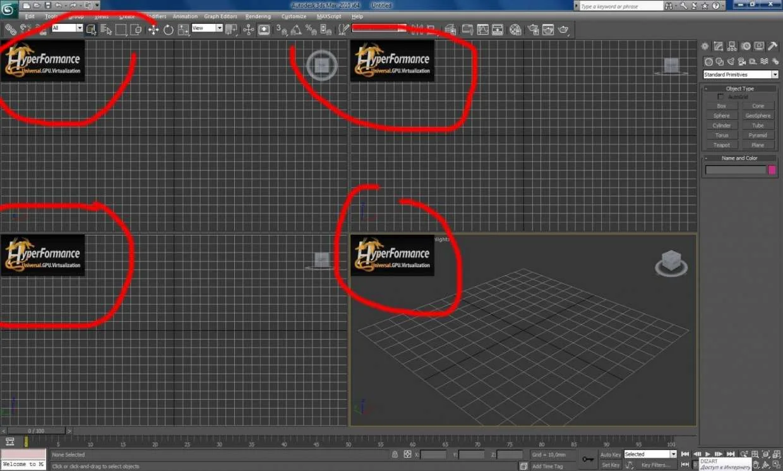Viewport: 783px width, 471px height.
Task: Choose the Select and Scale tool
Action: pyautogui.click(x=184, y=29)
